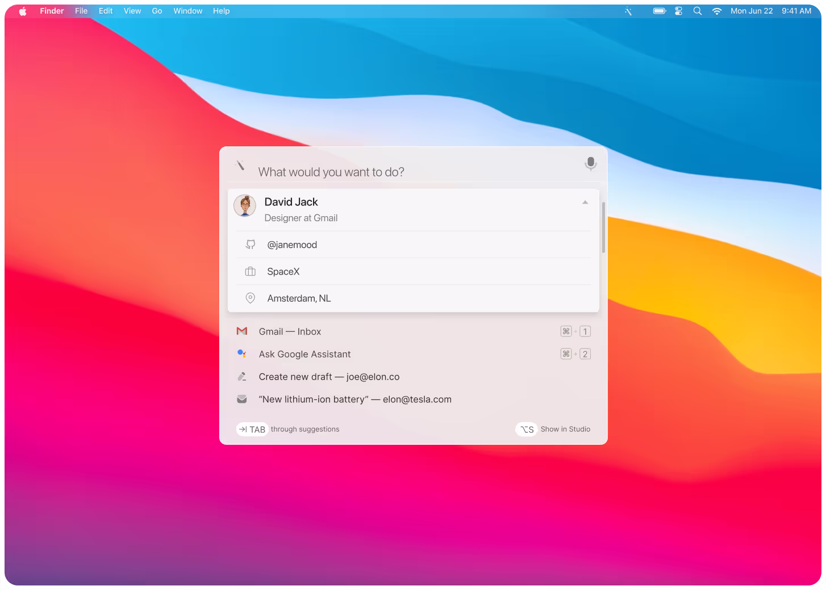Click the briefcase icon beside SpaceX
Image resolution: width=826 pixels, height=590 pixels.
250,272
